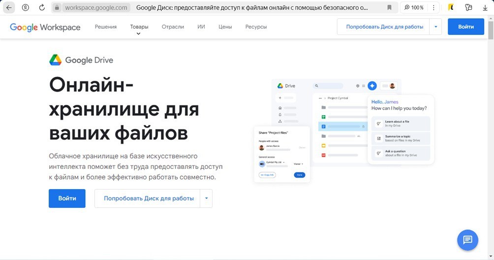494x260 pixels.
Task: Open the 100% zoom indicator
Action: coord(414,7)
